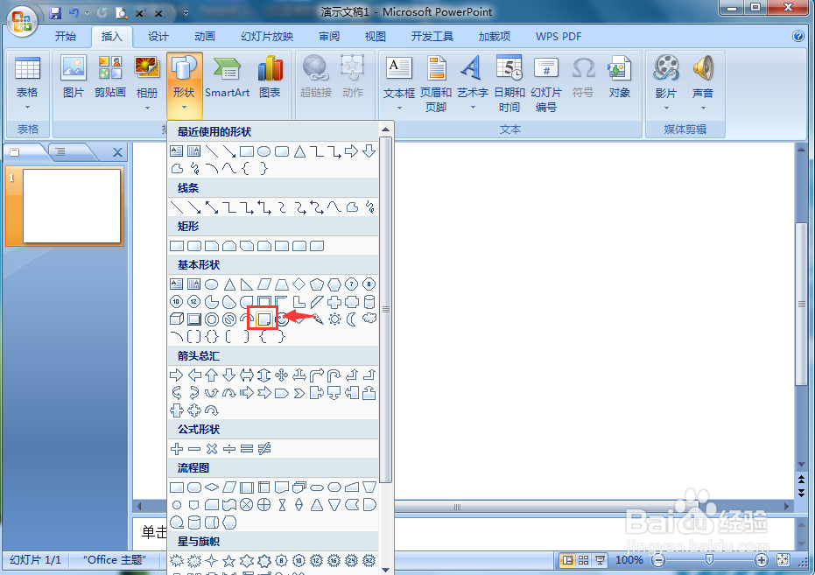This screenshot has width=815, height=575.
Task: Start slide show from status bar icon
Action: click(x=600, y=560)
